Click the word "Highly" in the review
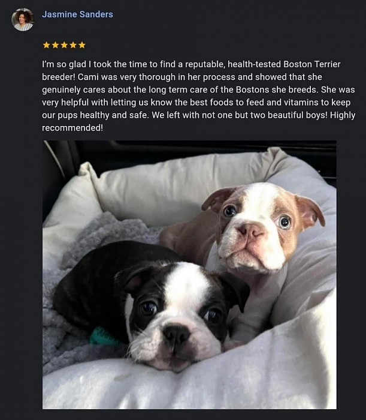This screenshot has height=420, width=366. point(343,115)
